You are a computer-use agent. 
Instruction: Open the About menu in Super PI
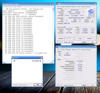coord(13,6)
